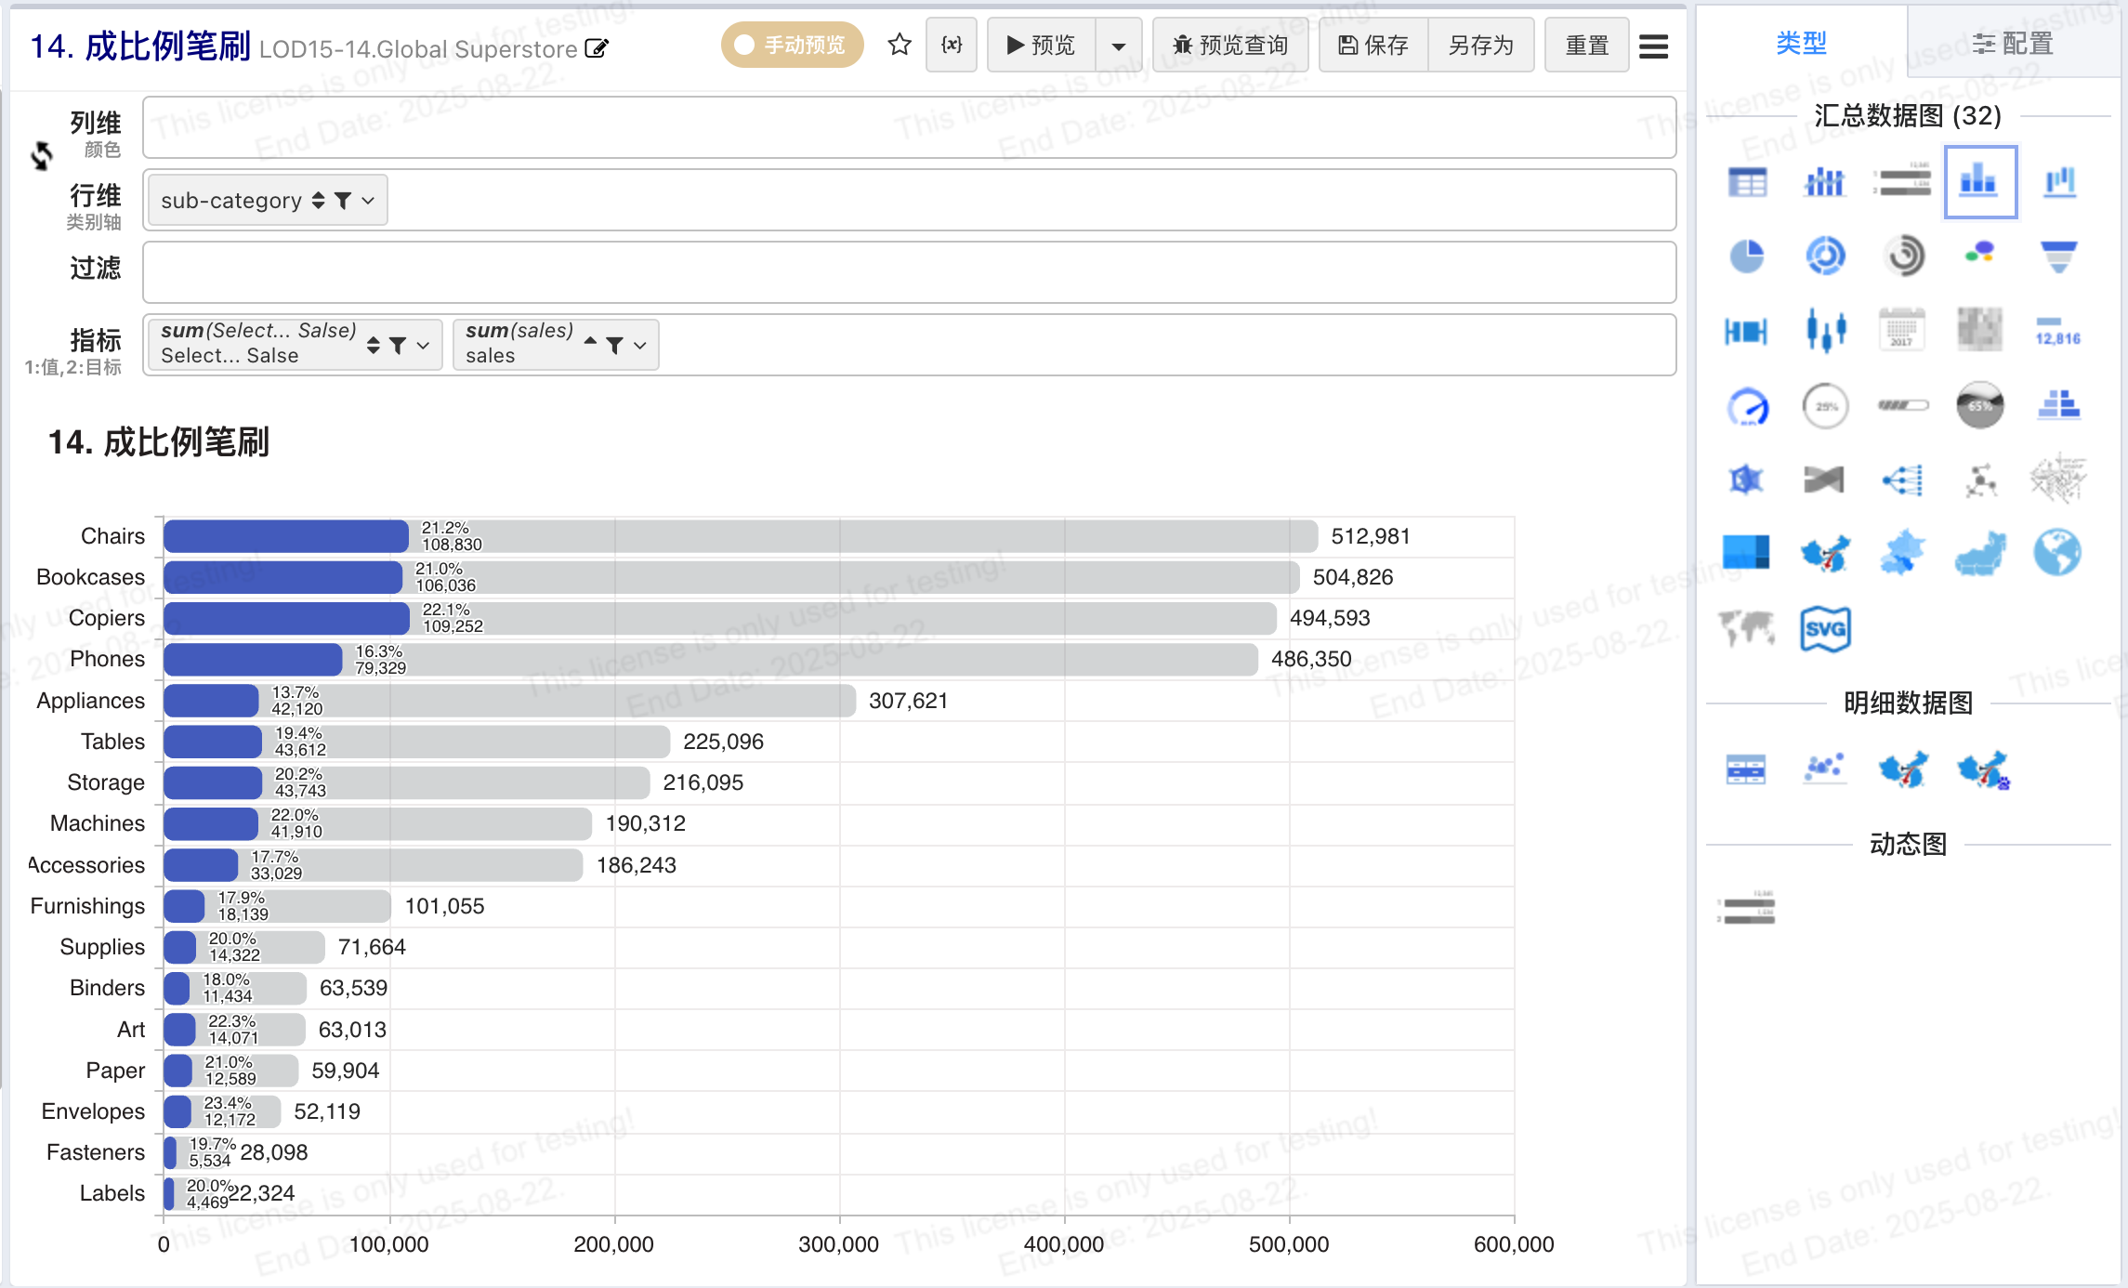Viewport: 2128px width, 1288px height.
Task: Toggle sort on sub-category field
Action: [318, 200]
